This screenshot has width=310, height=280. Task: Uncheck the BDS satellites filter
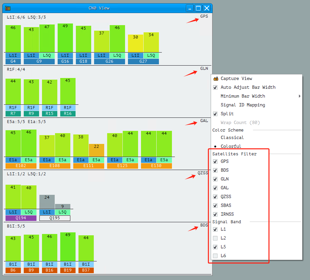click(215, 170)
